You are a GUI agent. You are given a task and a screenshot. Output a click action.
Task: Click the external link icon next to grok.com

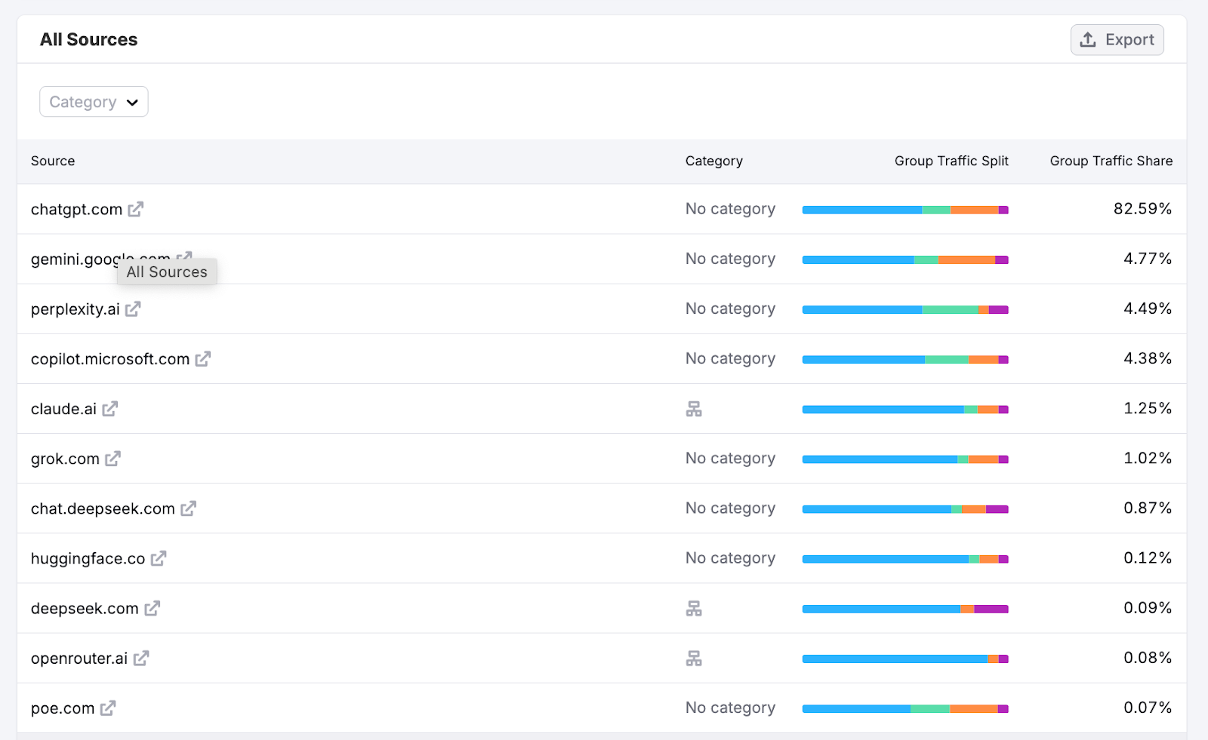(x=112, y=459)
